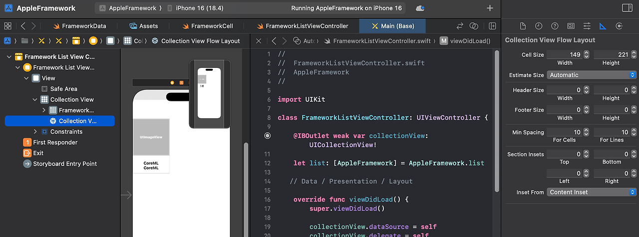Screen dimensions: 639x237
Task: Click the editor options swap arrows icon
Action: pos(460,26)
